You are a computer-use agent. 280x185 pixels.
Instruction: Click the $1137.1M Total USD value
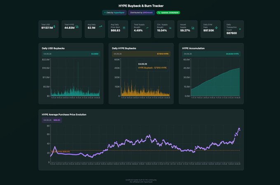(47, 28)
